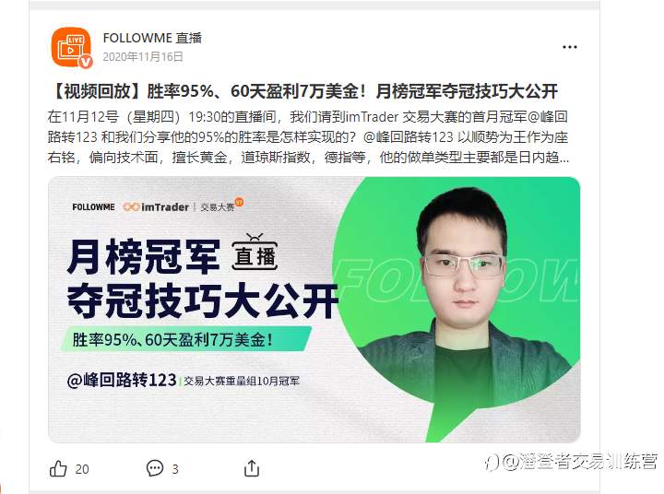
Task: Share the post using share icon
Action: click(x=252, y=468)
